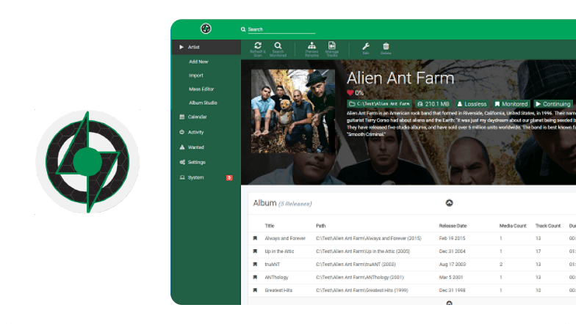Click the Alien Ant Farm band poster
This screenshot has width=576, height=324.
tap(293, 111)
